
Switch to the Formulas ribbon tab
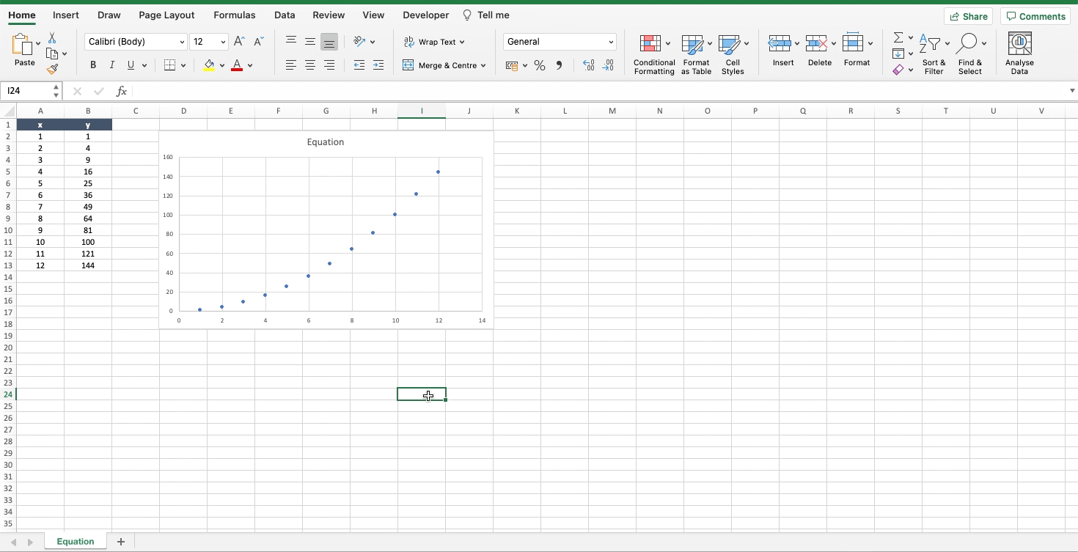pyautogui.click(x=235, y=15)
